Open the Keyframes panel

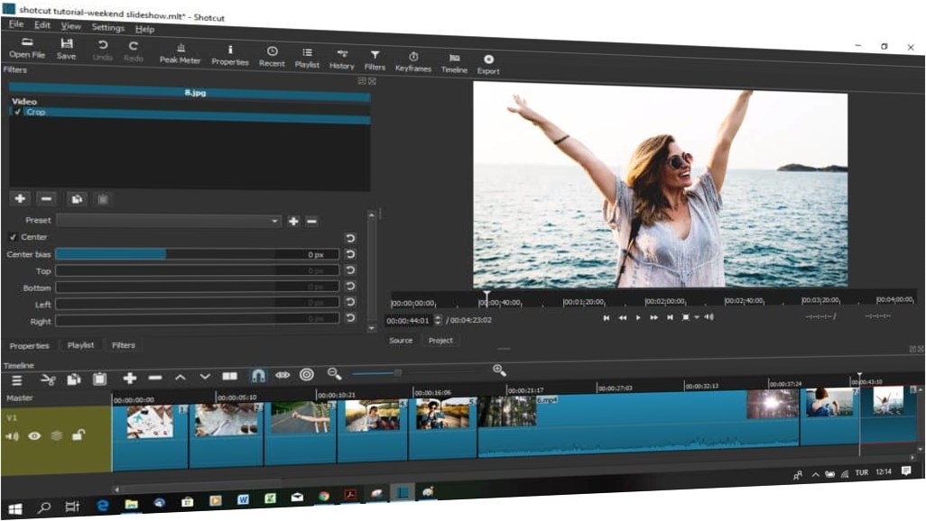412,61
